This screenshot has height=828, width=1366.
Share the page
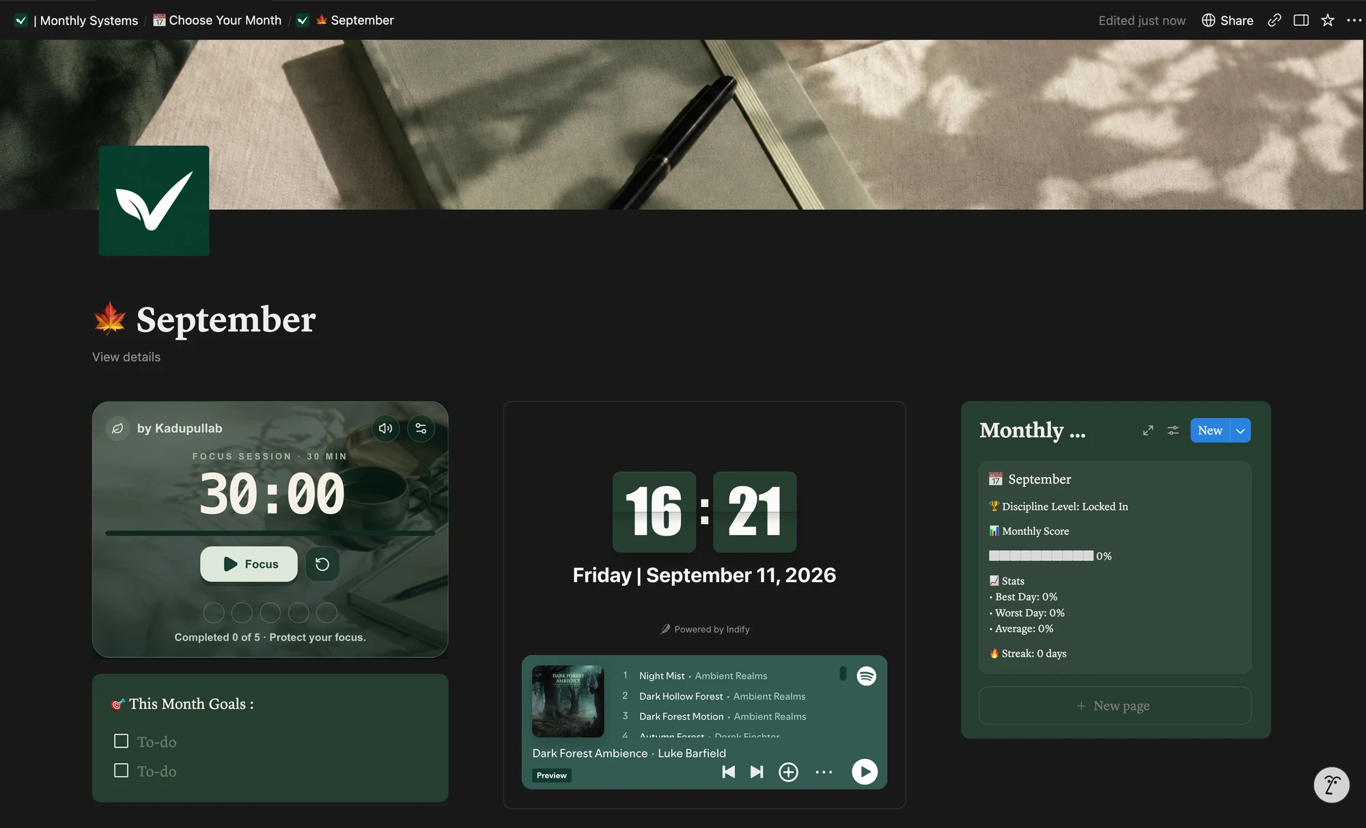pos(1227,20)
